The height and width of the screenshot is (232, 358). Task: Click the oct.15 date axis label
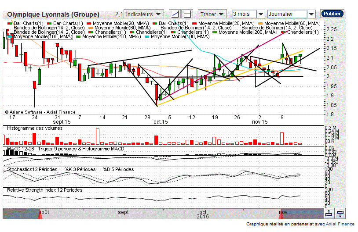(x=161, y=122)
